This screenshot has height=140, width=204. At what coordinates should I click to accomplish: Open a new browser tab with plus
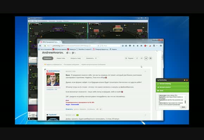[x=64, y=42]
